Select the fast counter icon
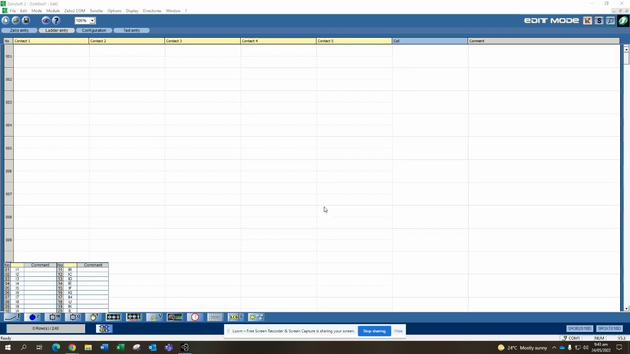 [133, 317]
